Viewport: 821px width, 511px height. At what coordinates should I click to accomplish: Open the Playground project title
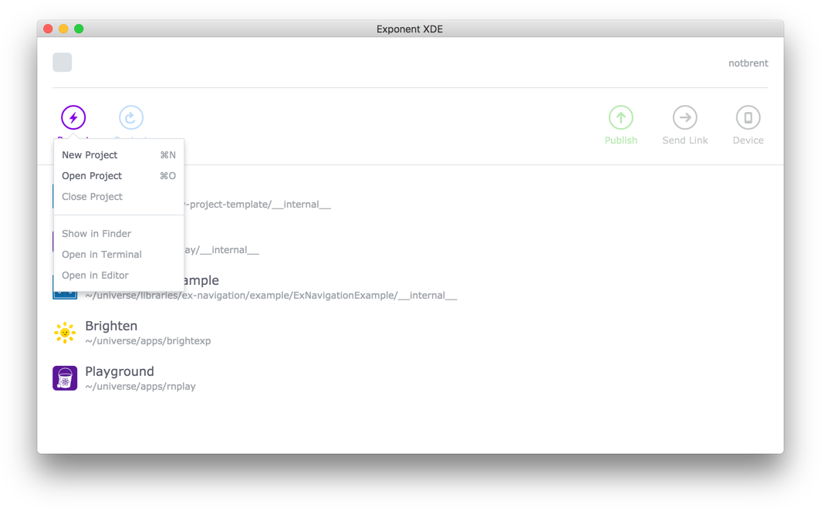pyautogui.click(x=120, y=372)
